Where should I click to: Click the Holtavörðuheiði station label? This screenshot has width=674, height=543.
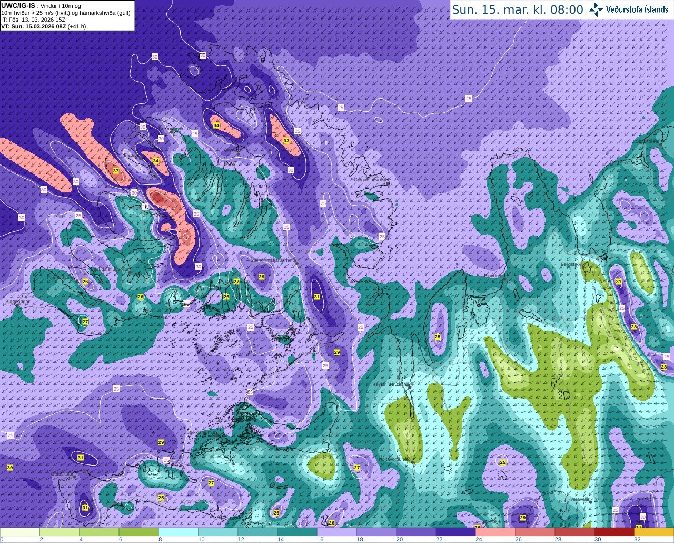tap(395, 459)
